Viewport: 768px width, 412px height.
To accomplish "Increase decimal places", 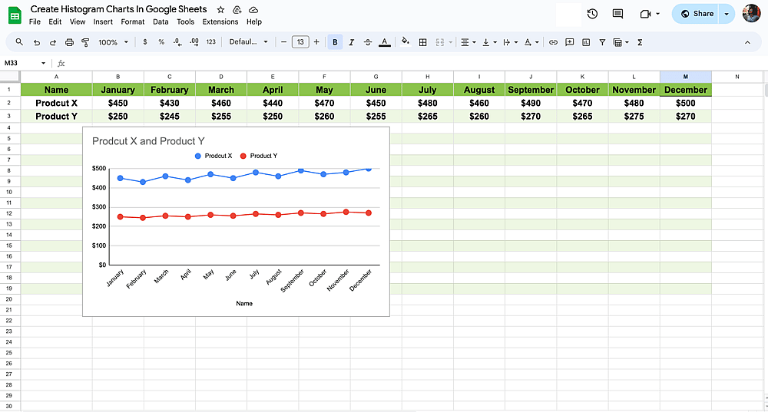I will coord(194,42).
